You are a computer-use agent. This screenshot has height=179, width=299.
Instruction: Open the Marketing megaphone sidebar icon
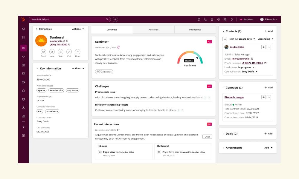[x=23, y=56]
